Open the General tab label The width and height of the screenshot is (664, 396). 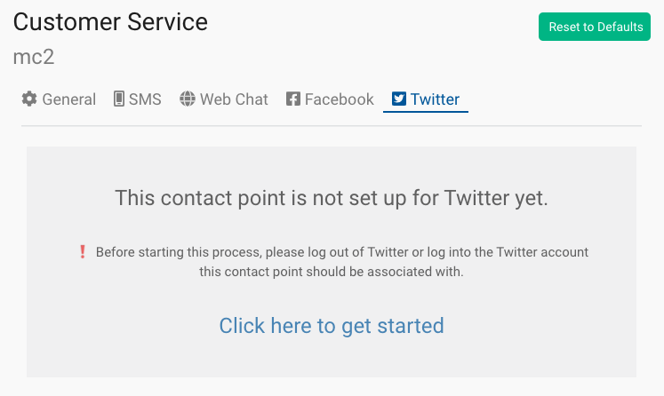pos(69,99)
